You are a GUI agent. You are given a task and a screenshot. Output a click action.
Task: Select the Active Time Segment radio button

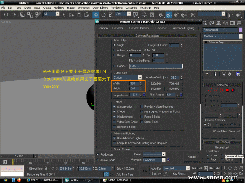pyautogui.click(x=115, y=50)
